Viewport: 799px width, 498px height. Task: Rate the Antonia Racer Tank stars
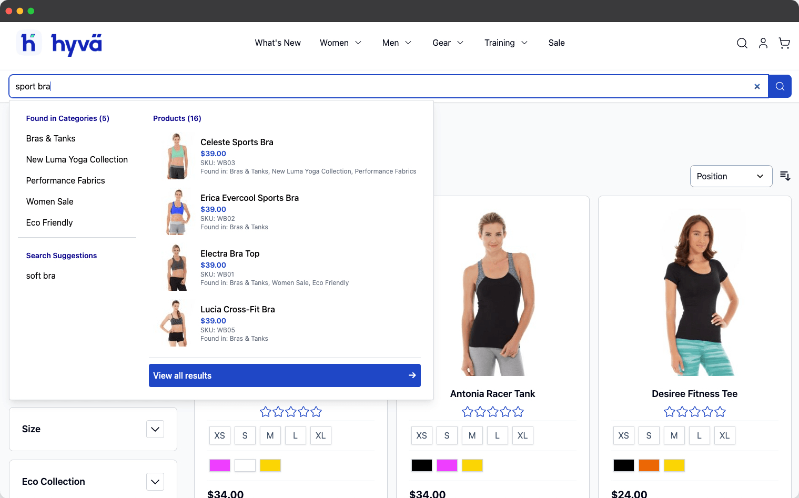click(x=492, y=412)
